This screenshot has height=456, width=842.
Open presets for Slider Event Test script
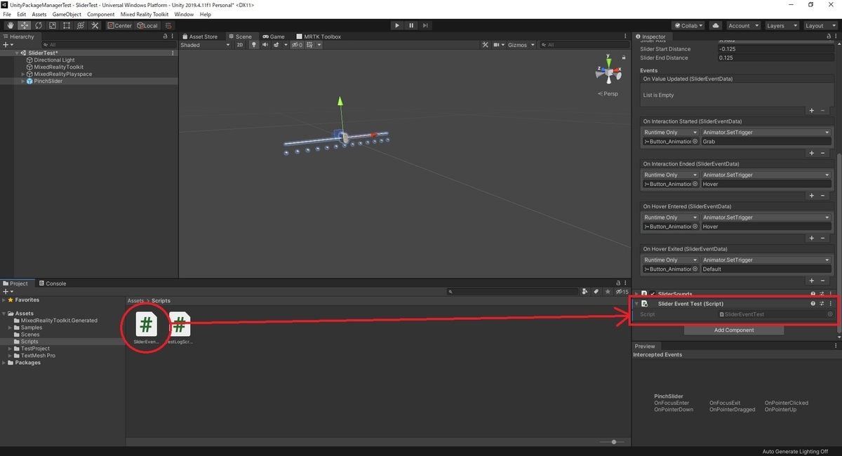pyautogui.click(x=822, y=304)
